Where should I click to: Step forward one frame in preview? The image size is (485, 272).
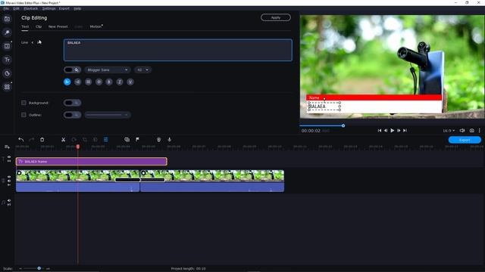(399, 131)
